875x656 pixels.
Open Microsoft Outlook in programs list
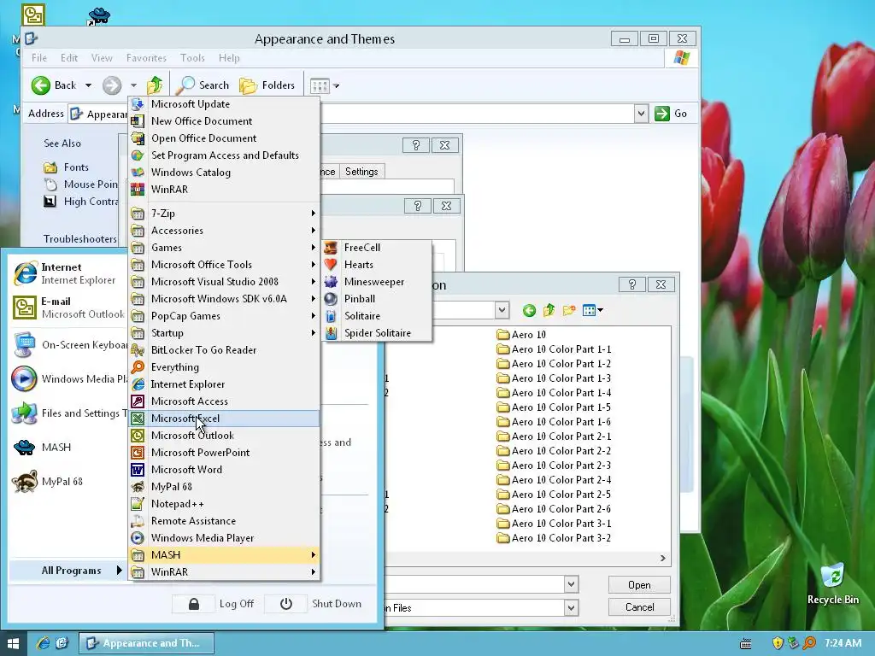click(x=224, y=436)
